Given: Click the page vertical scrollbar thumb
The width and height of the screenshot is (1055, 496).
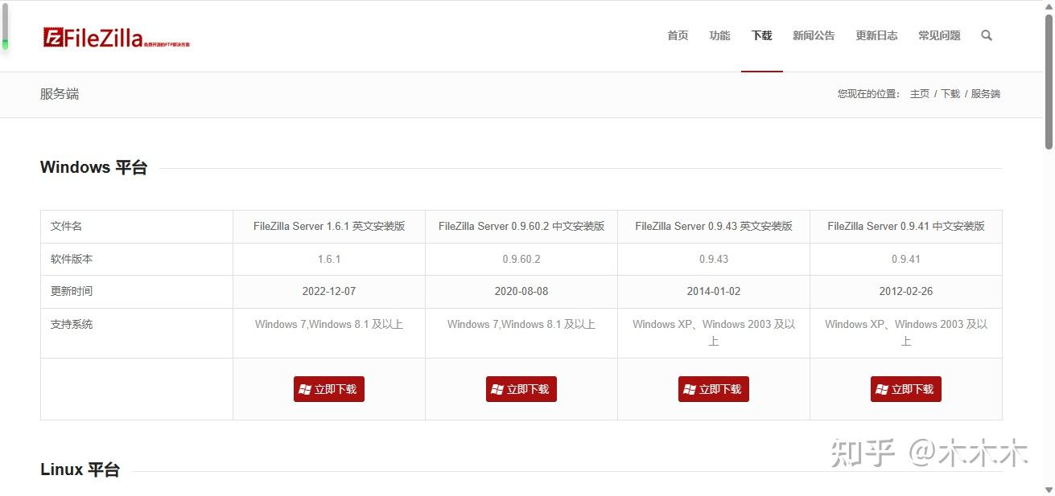Looking at the screenshot, I should pos(1049,80).
